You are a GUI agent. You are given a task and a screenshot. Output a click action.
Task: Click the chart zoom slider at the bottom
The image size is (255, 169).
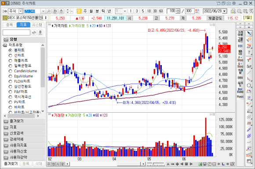tap(156, 164)
